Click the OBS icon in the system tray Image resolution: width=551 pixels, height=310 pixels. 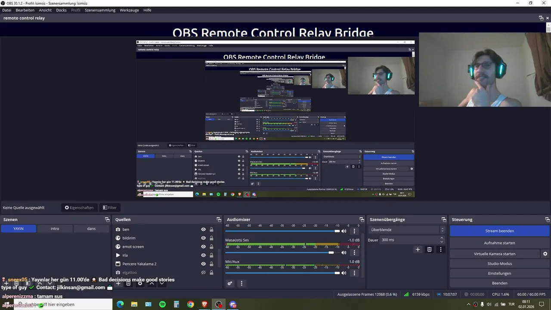[x=476, y=304]
